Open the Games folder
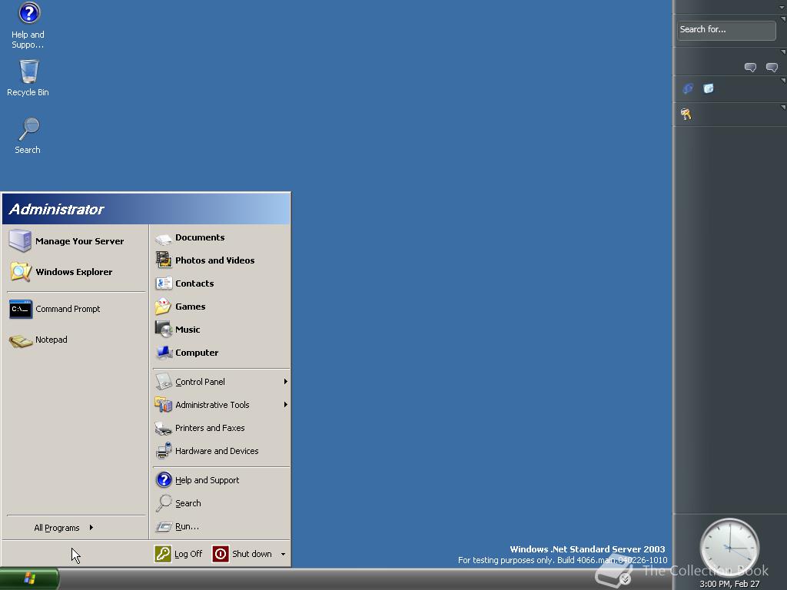 click(x=221, y=307)
